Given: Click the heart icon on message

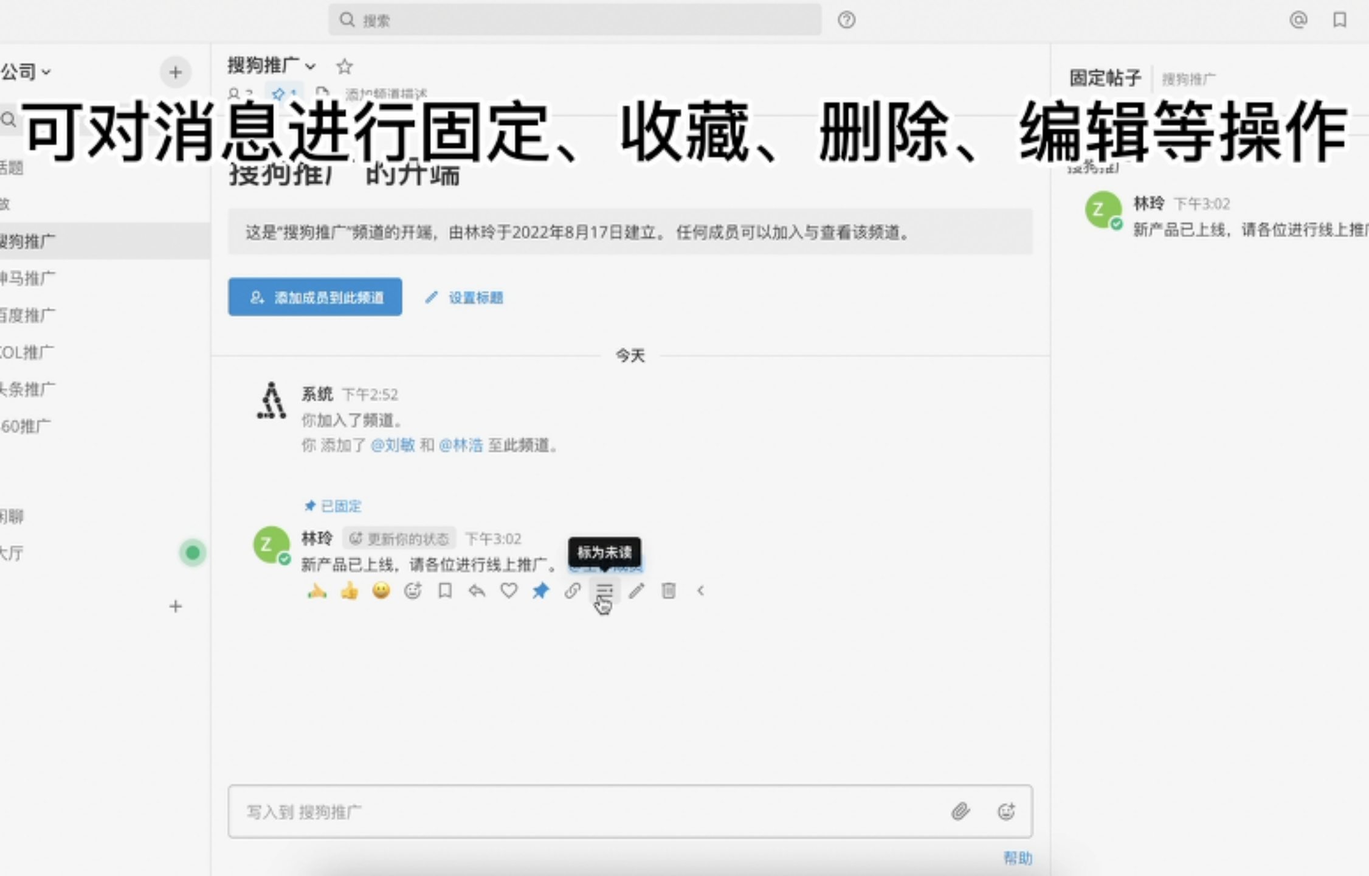Looking at the screenshot, I should 509,591.
